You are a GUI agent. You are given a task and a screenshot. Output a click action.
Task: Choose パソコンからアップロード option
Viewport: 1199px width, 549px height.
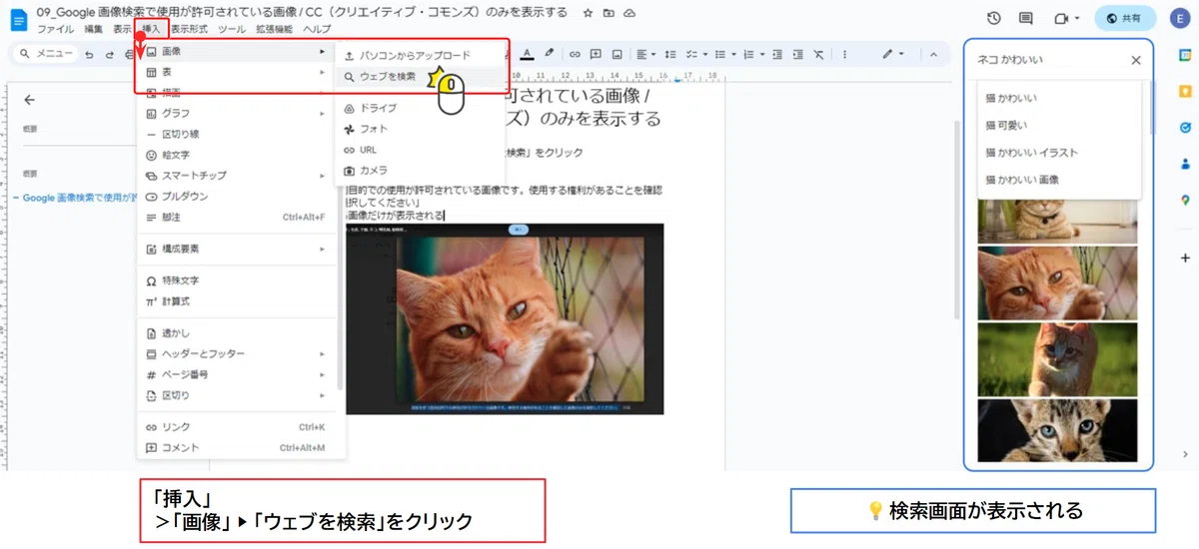point(420,55)
